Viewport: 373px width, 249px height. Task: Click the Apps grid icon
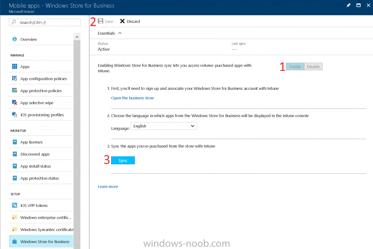coord(15,66)
